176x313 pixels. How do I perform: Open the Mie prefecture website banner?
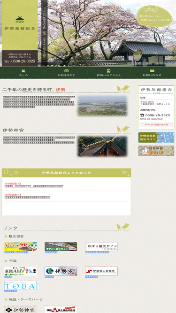21,271
